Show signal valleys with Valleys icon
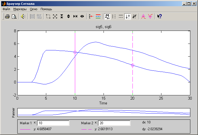This screenshot has width=198, height=135. [x=150, y=16]
